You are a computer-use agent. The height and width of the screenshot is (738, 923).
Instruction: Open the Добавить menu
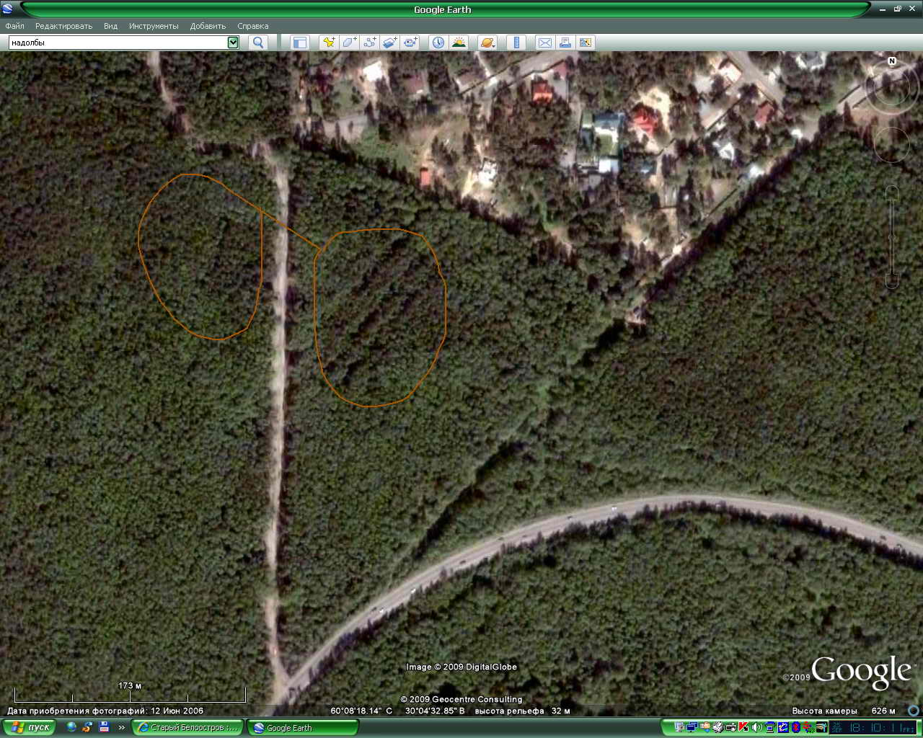[x=208, y=26]
